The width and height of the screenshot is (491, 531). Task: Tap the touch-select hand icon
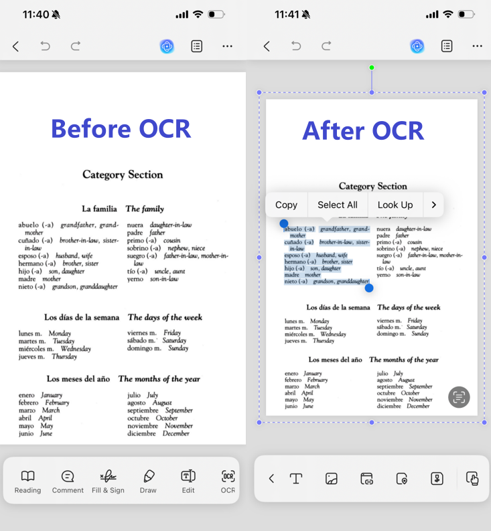coord(472,479)
